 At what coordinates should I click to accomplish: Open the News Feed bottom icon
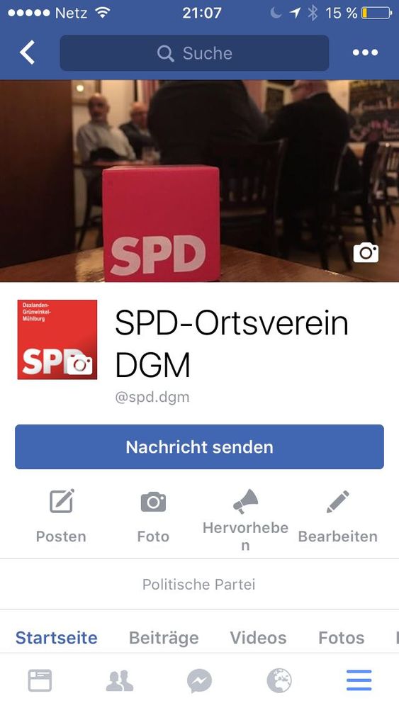(40, 680)
